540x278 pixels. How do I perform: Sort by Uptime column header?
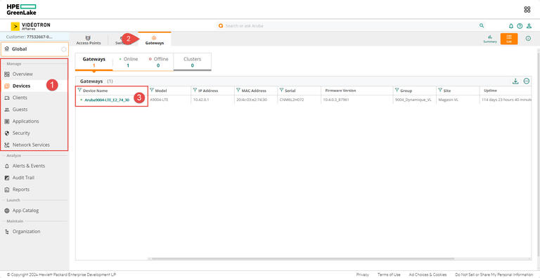(490, 91)
